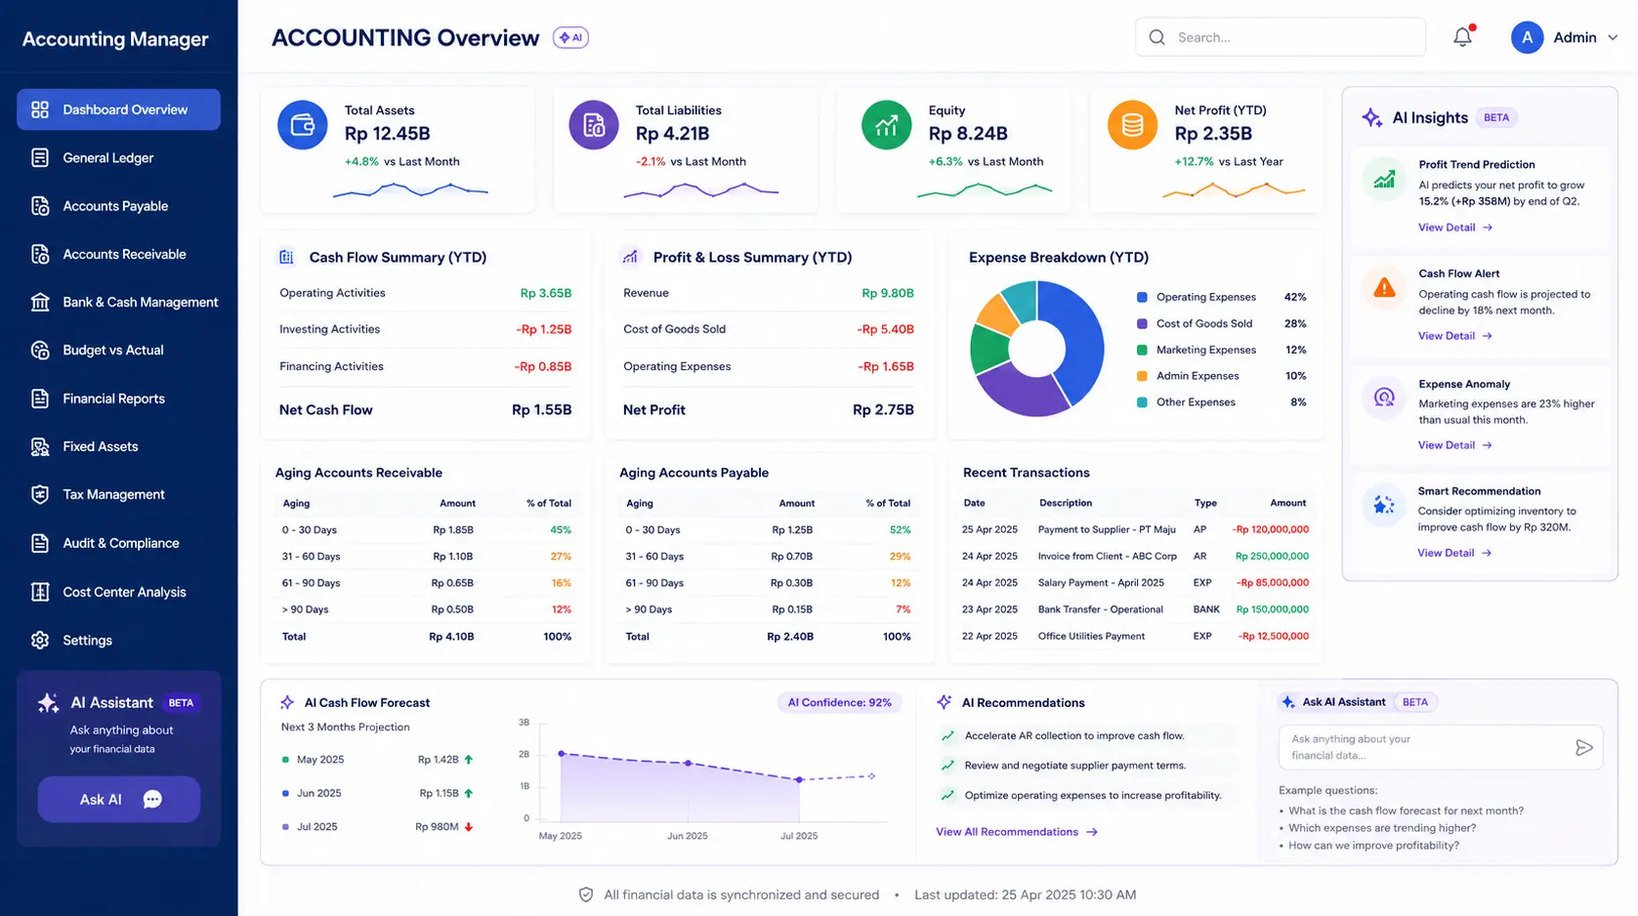The width and height of the screenshot is (1638, 916).
Task: Send the AI assistant question arrow
Action: pyautogui.click(x=1583, y=748)
